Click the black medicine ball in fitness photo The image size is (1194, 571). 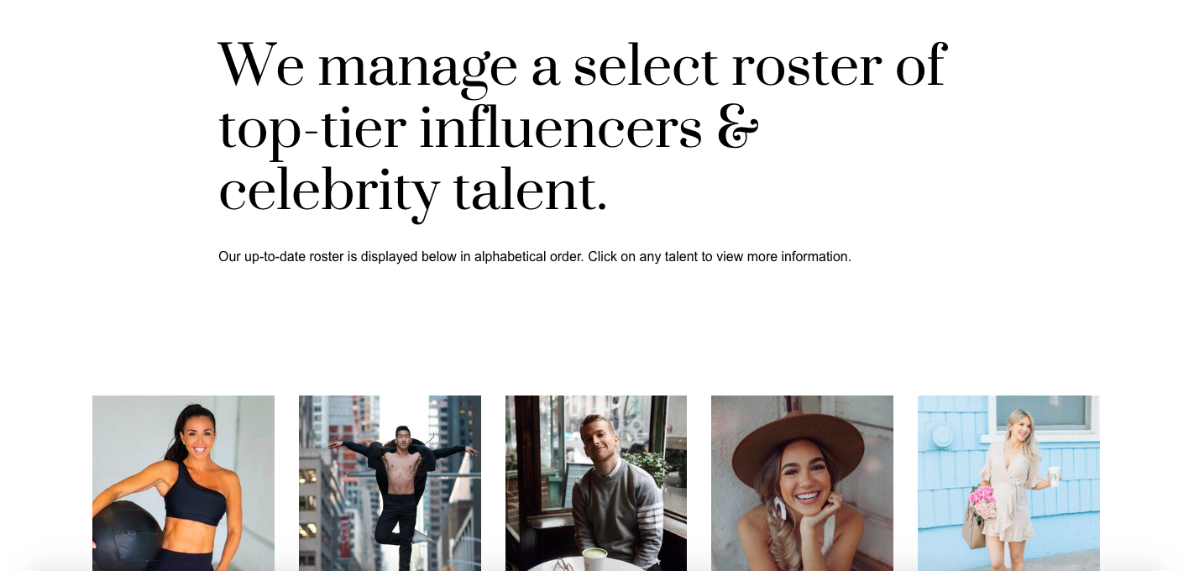point(128,537)
